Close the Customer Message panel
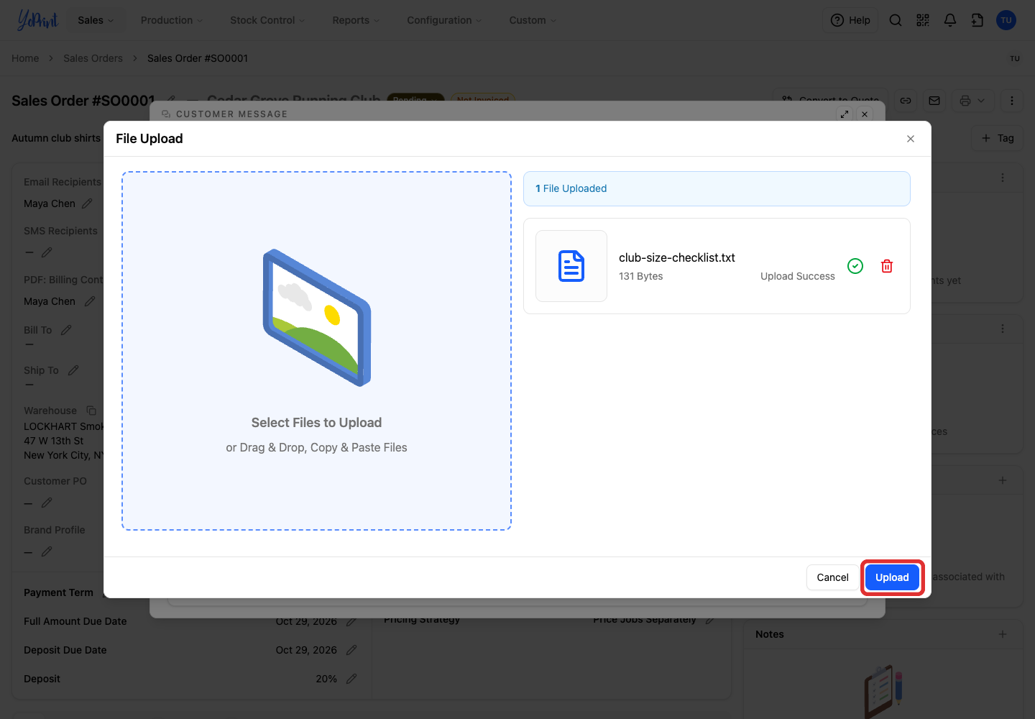The image size is (1035, 719). pos(865,114)
